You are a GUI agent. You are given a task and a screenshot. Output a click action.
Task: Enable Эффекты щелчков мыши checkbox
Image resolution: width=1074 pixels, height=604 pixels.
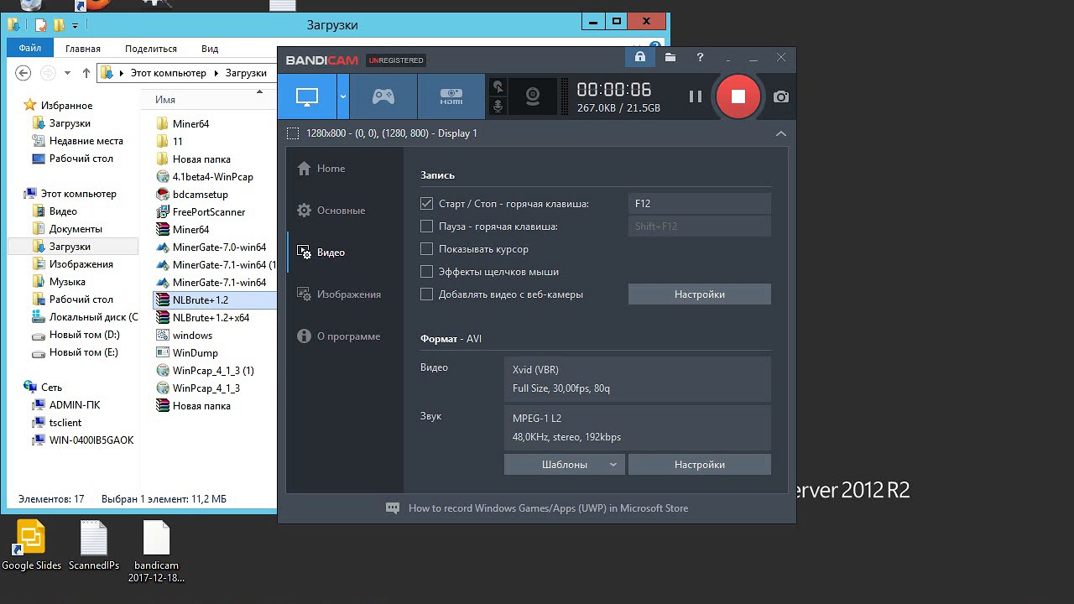point(427,272)
